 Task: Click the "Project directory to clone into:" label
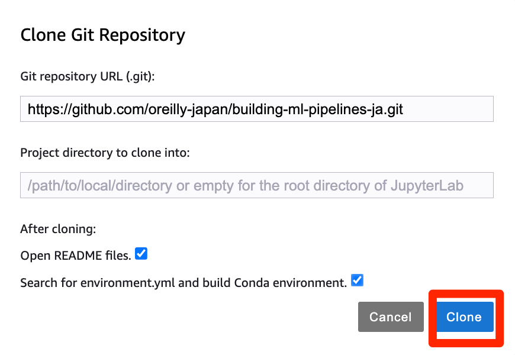pyautogui.click(x=105, y=153)
